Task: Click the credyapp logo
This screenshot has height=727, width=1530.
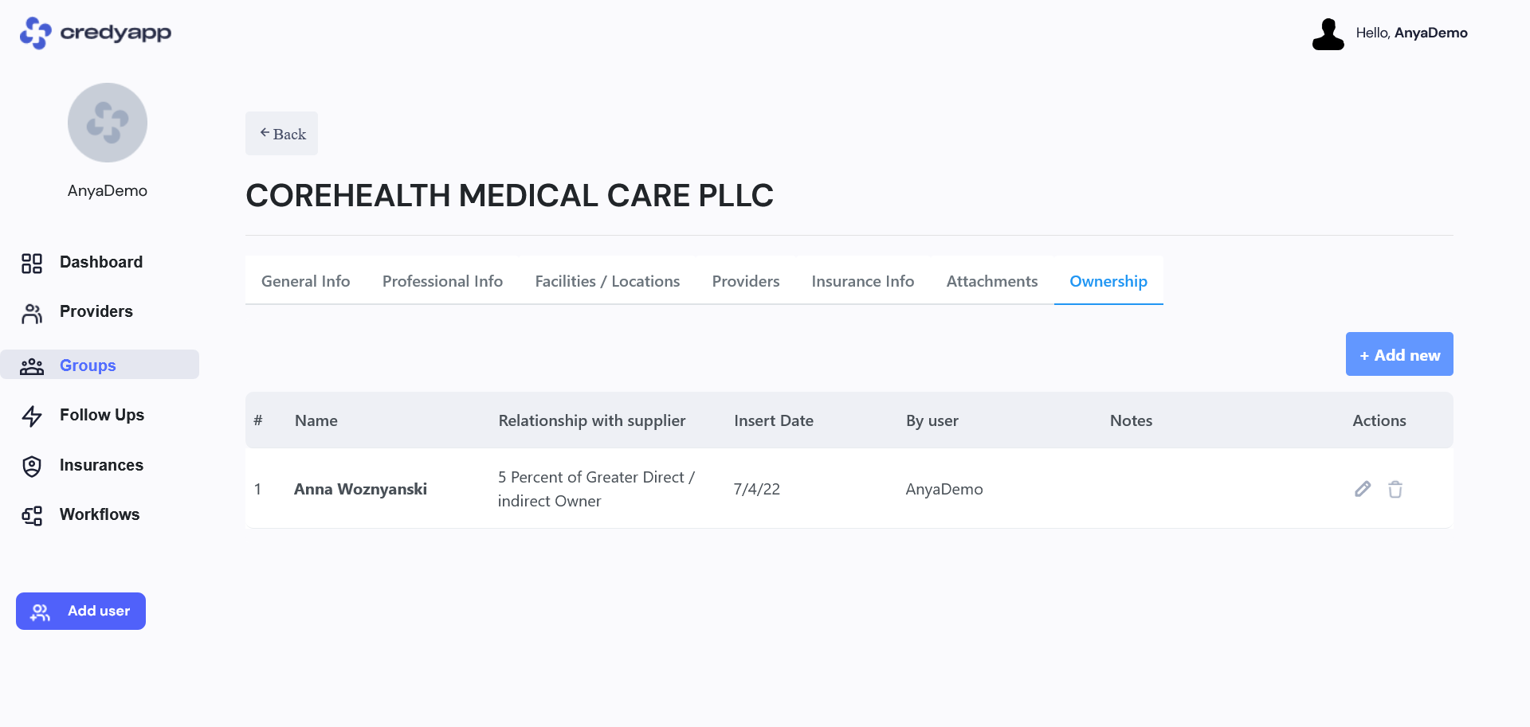Action: 96,33
